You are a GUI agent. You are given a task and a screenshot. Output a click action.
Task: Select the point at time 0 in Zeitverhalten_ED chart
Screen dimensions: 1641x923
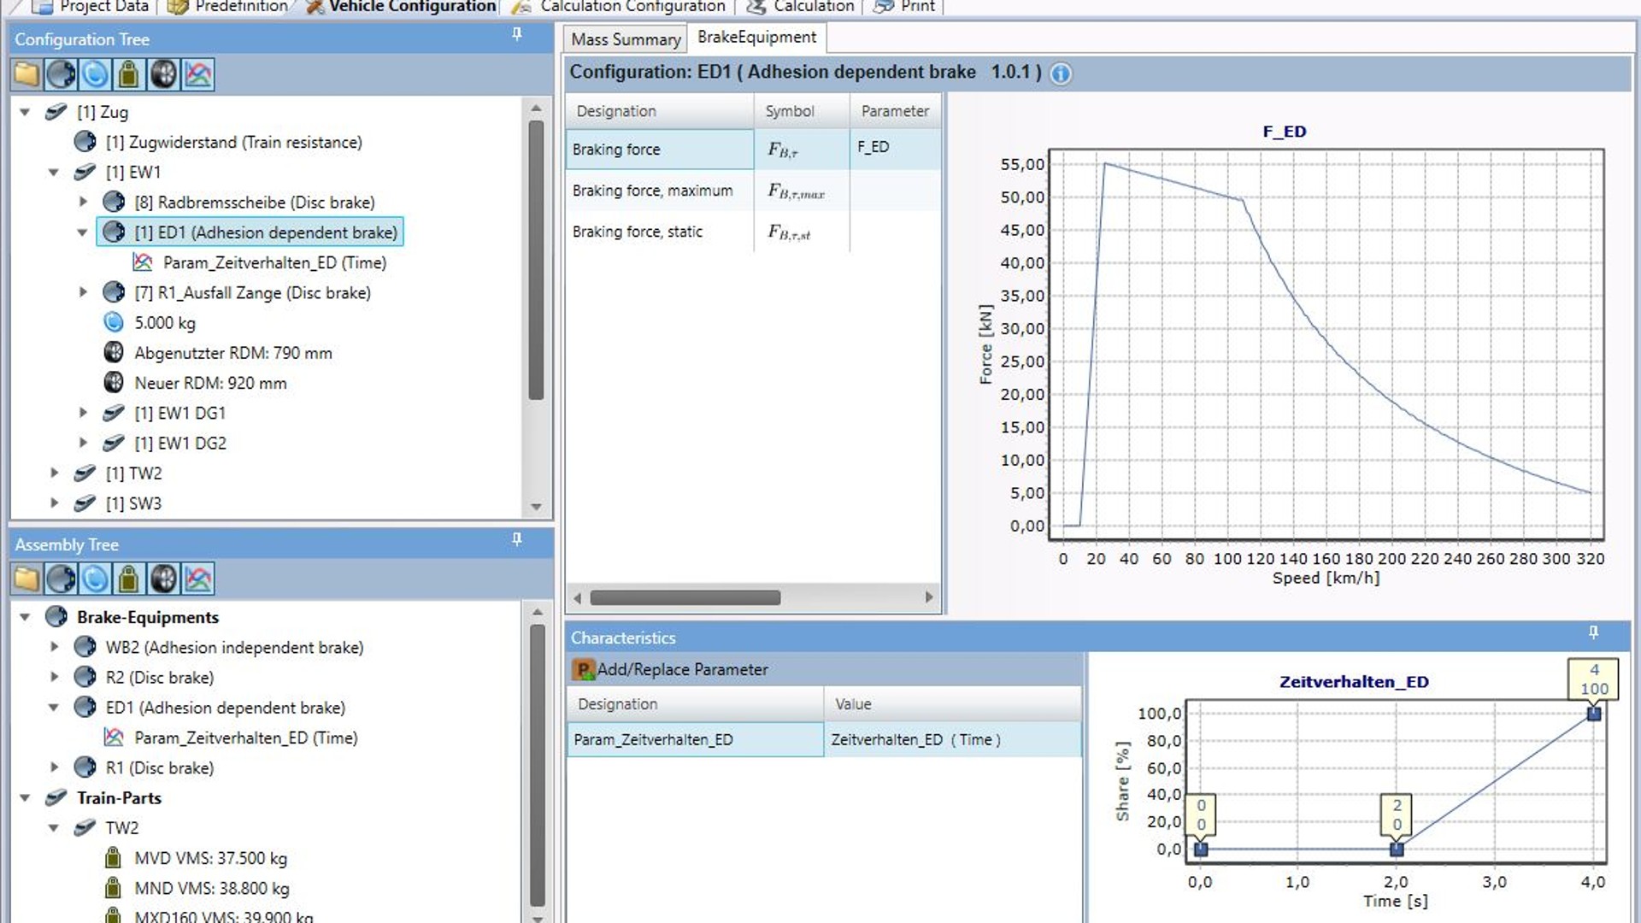coord(1201,850)
